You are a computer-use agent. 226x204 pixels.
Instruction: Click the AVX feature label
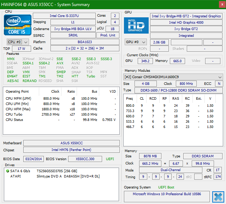pyautogui.click(x=60, y=63)
